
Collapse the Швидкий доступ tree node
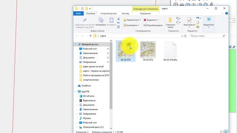point(75,44)
